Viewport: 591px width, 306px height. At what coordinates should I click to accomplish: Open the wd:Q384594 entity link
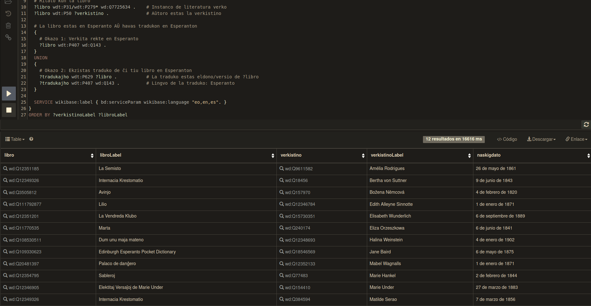coord(298,299)
